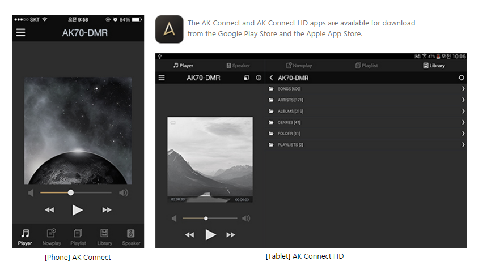The image size is (487, 270).
Task: Adjust the phone volume slider
Action: (x=71, y=192)
